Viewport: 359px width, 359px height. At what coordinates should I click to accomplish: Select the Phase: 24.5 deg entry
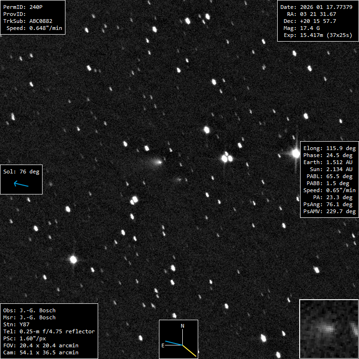tap(330, 155)
